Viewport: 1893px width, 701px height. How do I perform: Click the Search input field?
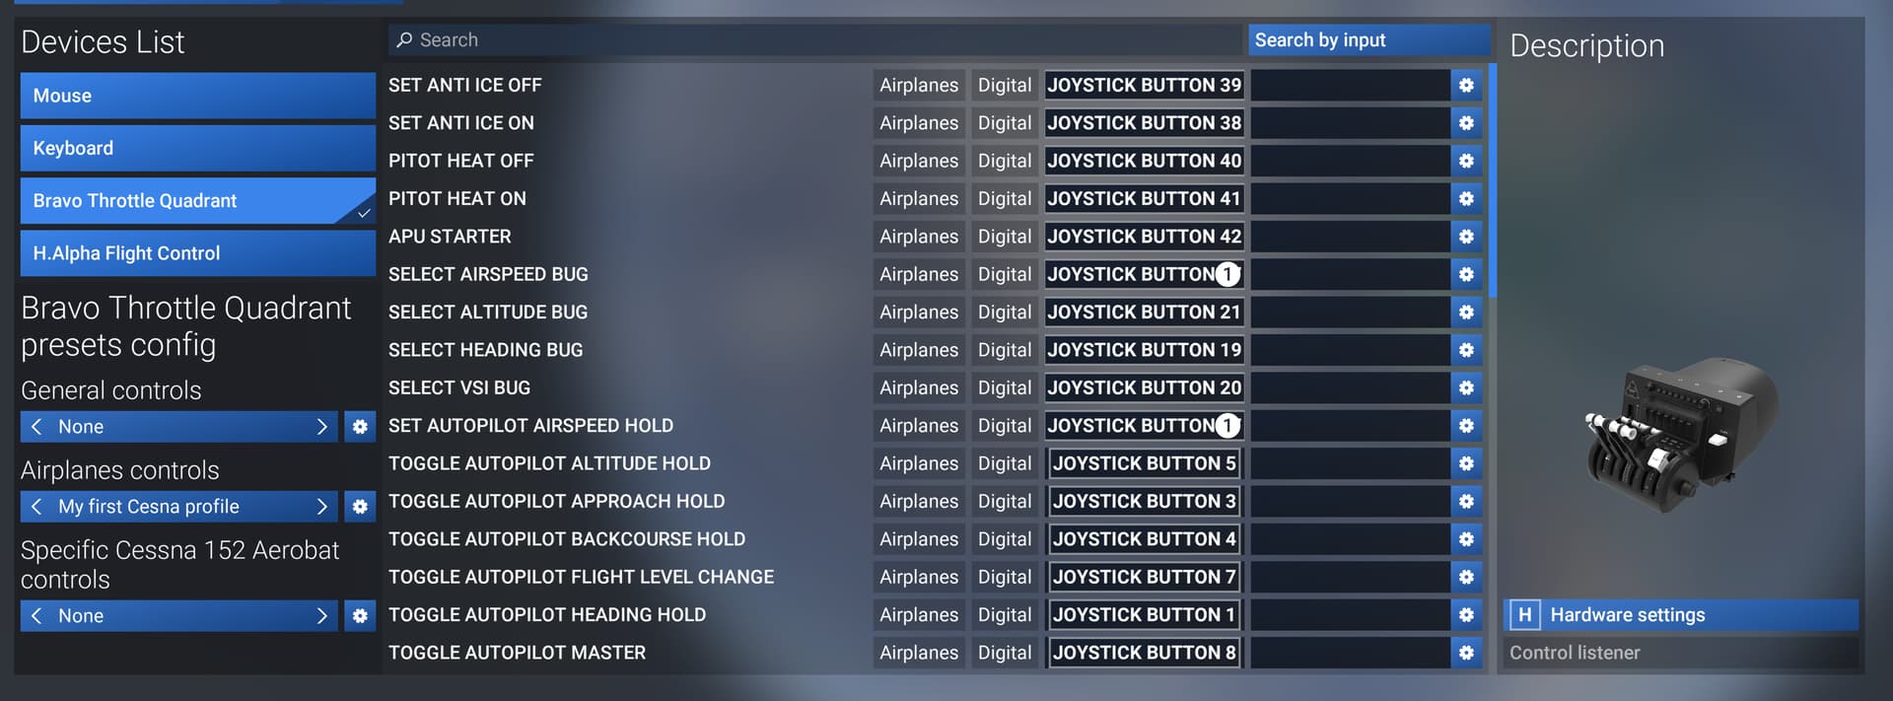pos(815,39)
